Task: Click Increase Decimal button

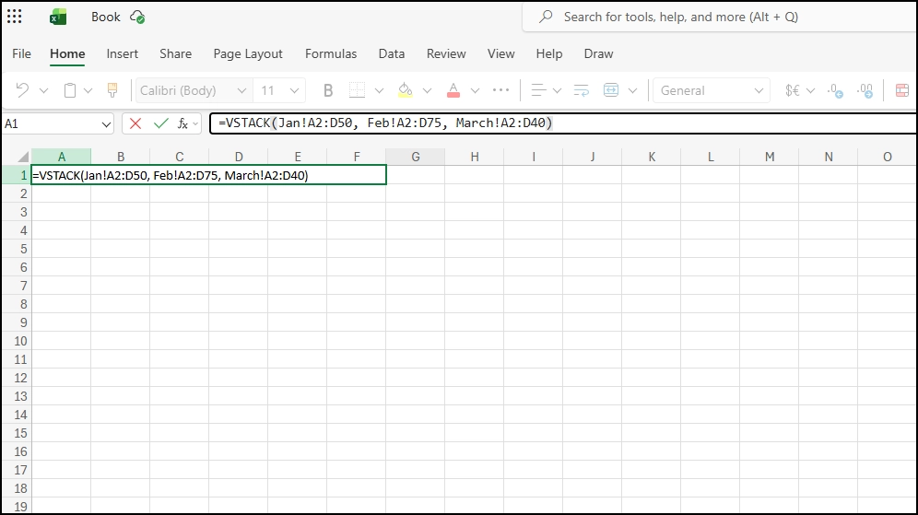Action: click(835, 90)
